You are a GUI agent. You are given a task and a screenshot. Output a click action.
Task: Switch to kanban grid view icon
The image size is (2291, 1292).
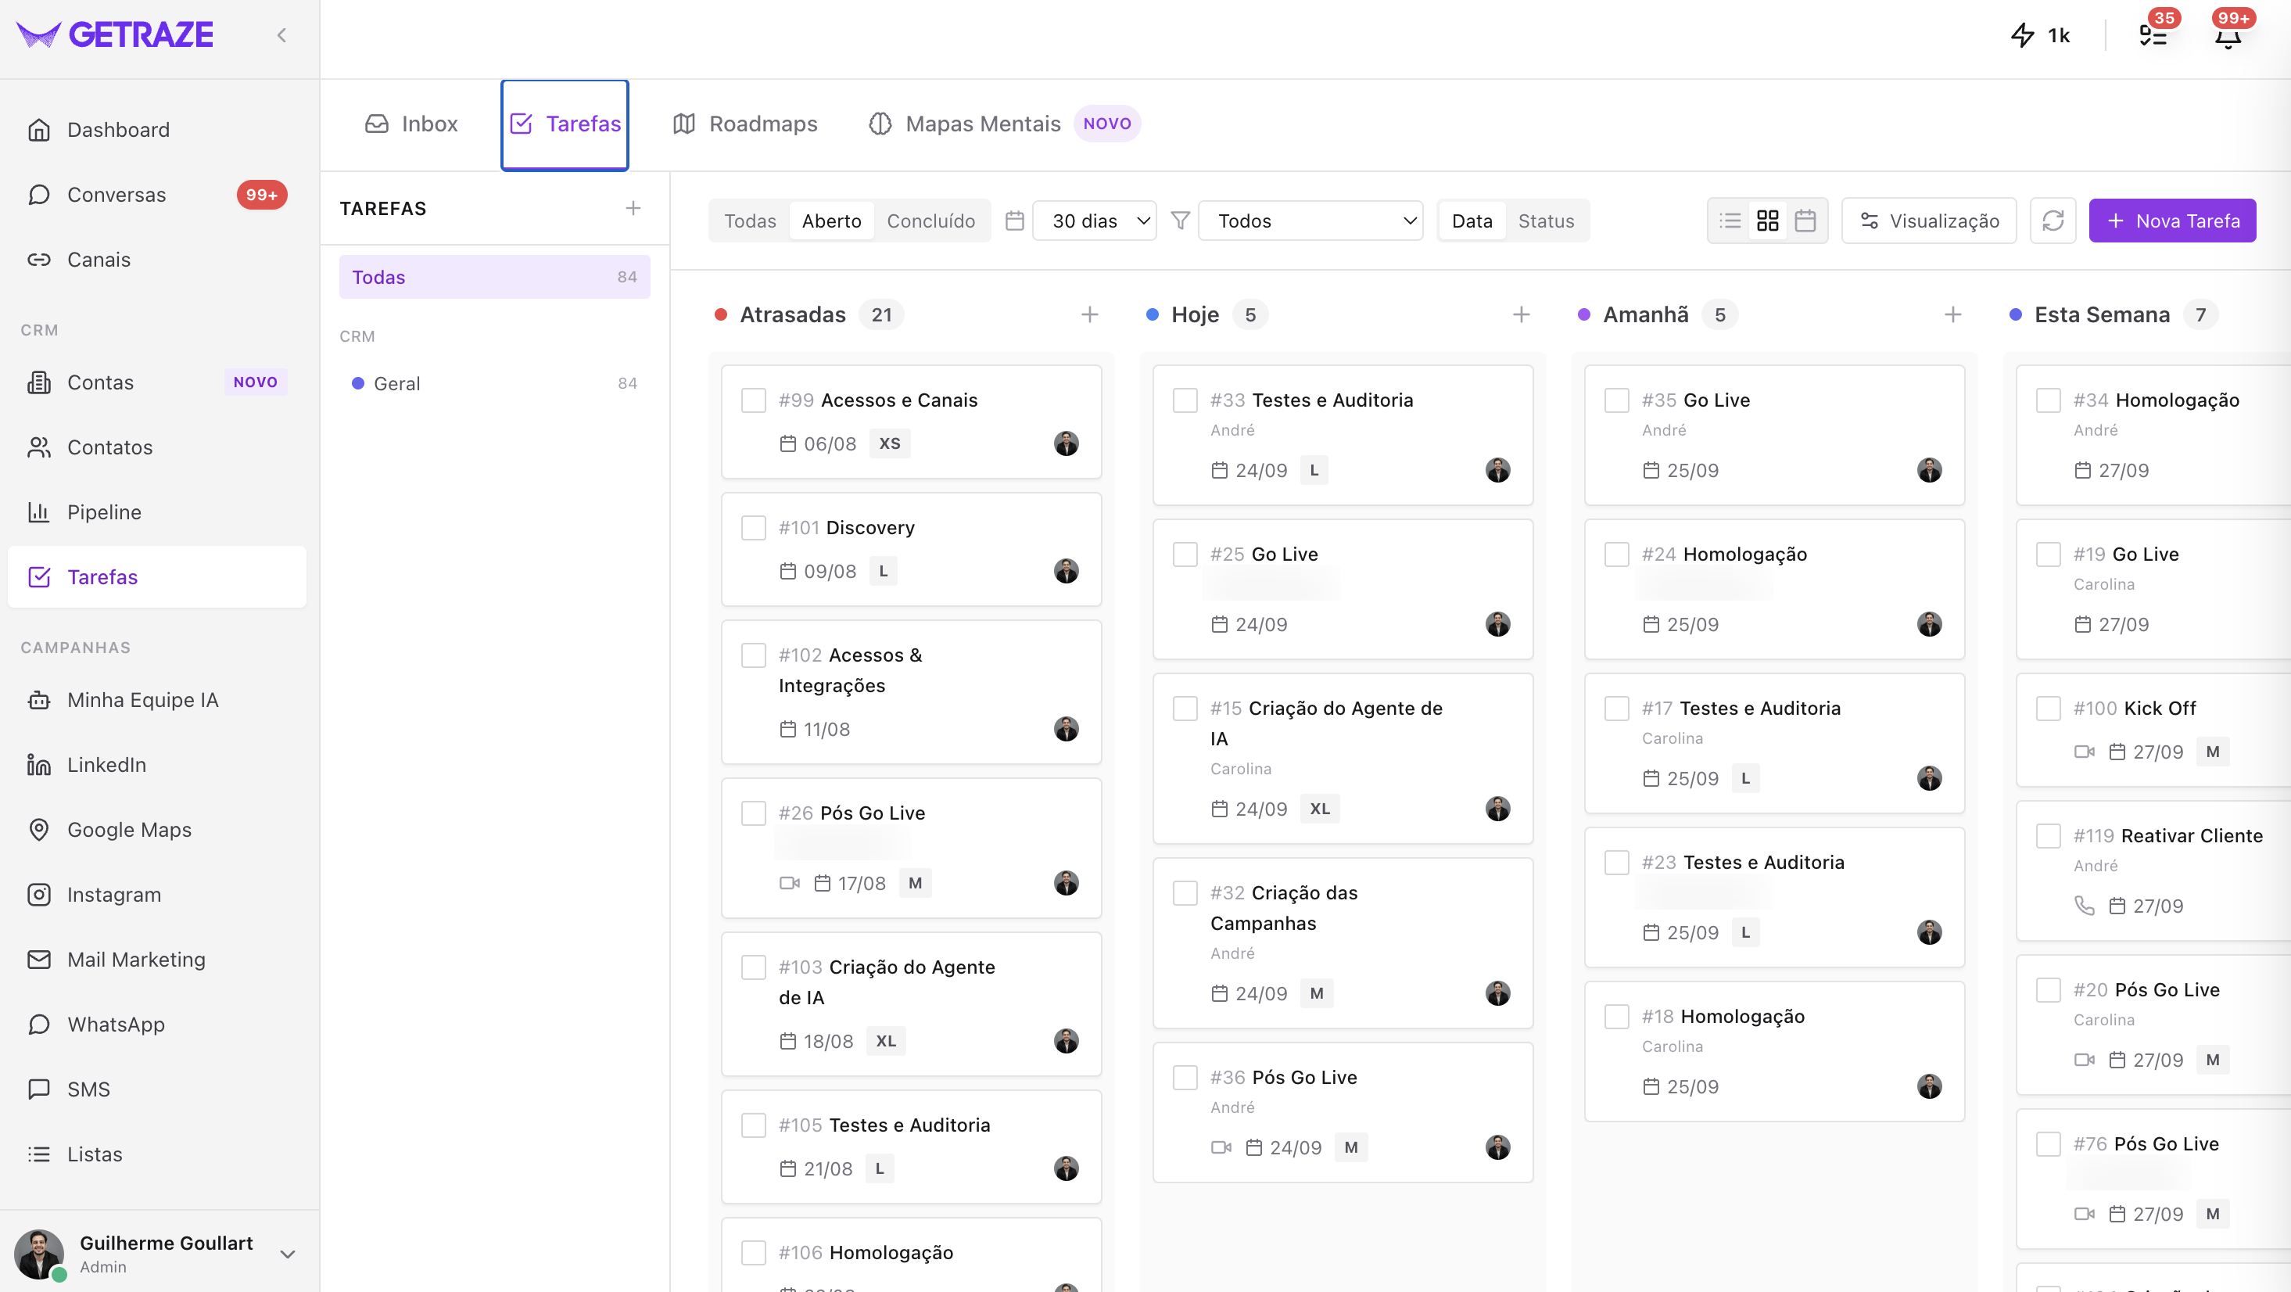[1767, 221]
